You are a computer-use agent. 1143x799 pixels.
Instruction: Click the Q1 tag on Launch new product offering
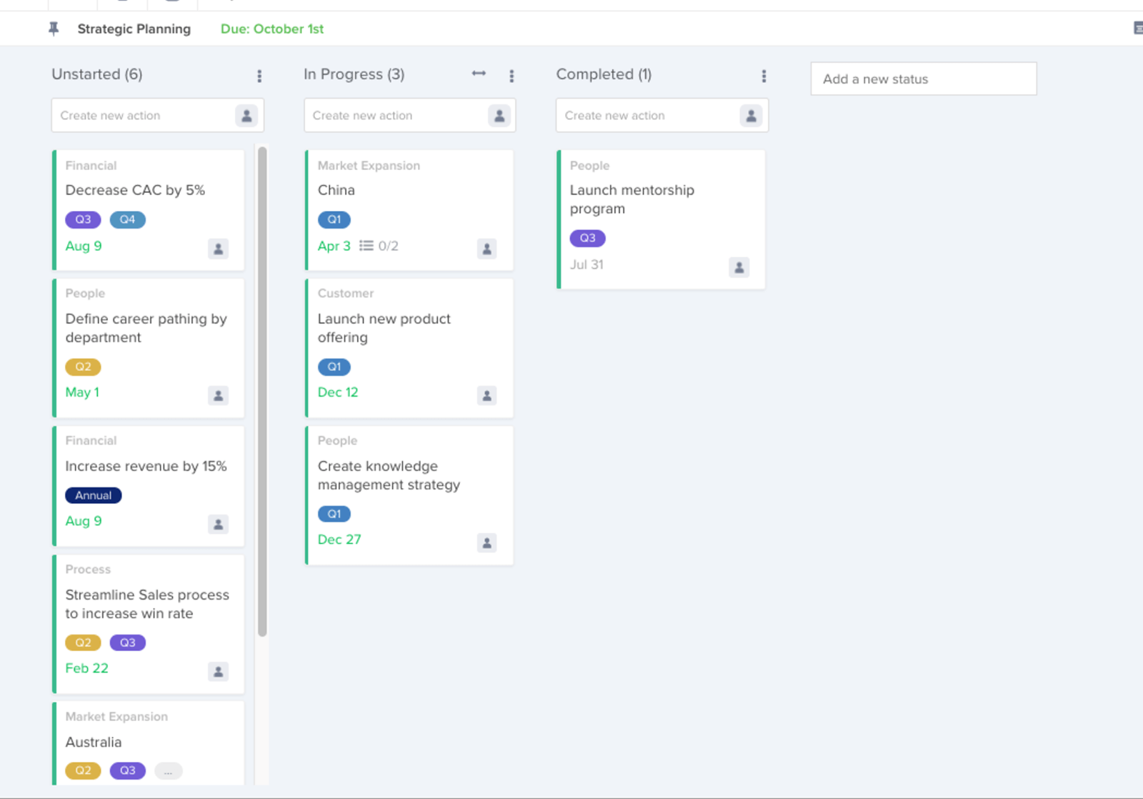point(334,367)
